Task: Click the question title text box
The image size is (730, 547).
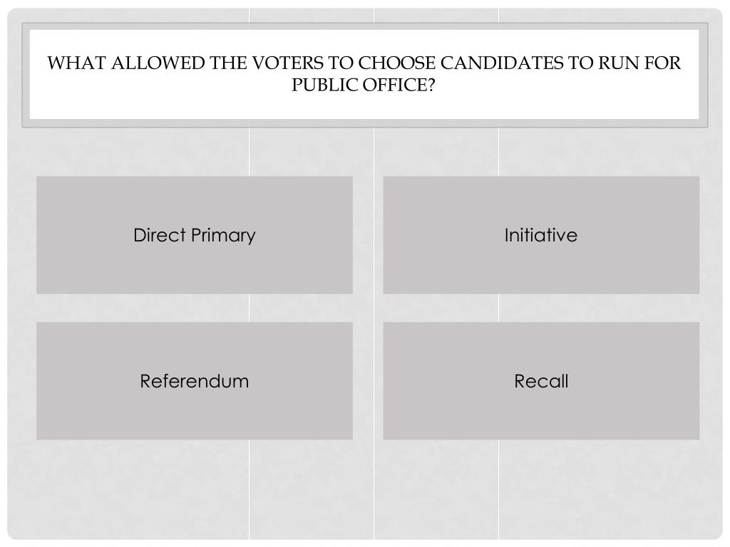Action: pyautogui.click(x=364, y=74)
